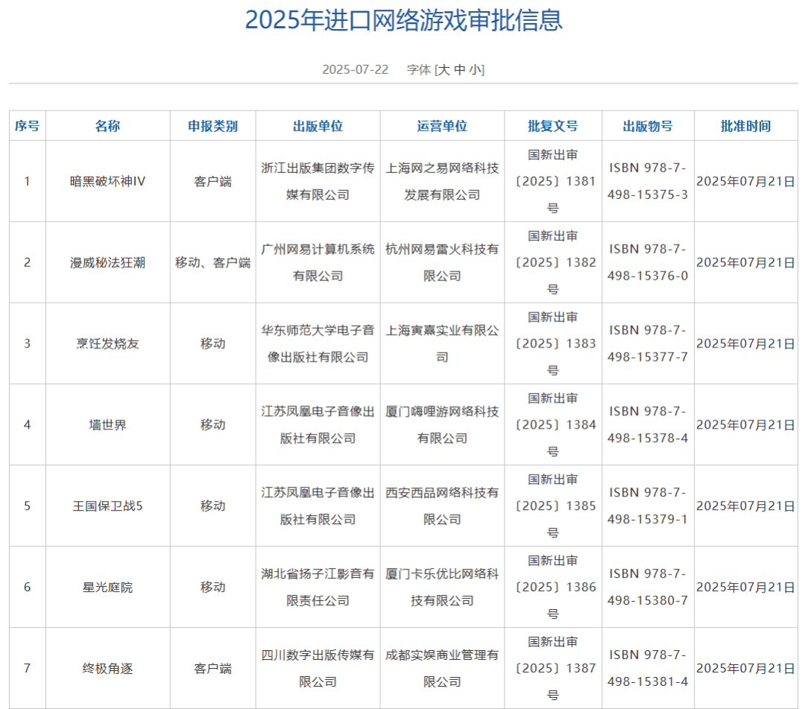Click operator 厦门卡乐优比网络科技有限公司
Image resolution: width=805 pixels, height=709 pixels.
pyautogui.click(x=442, y=587)
